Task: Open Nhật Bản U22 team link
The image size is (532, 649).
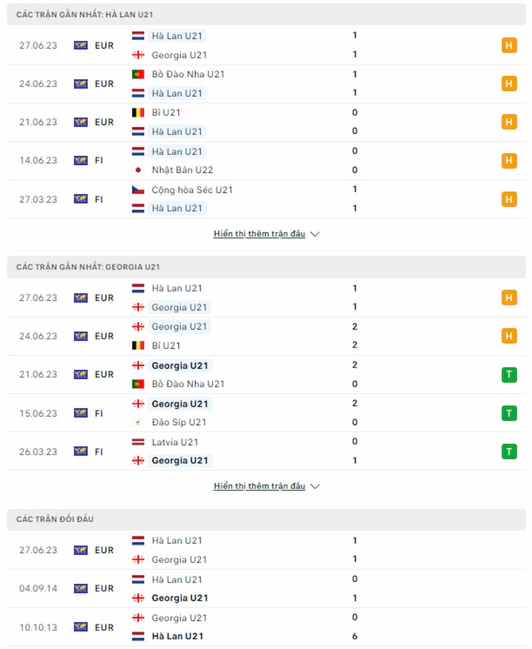Action: (182, 170)
